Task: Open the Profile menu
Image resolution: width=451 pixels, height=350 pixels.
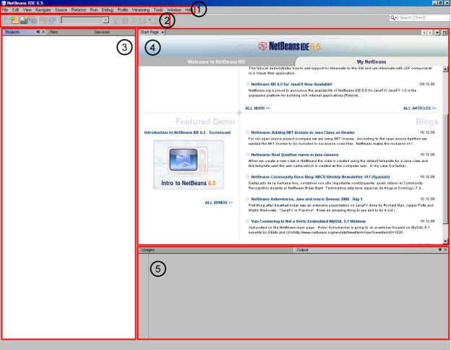Action: pyautogui.click(x=123, y=10)
